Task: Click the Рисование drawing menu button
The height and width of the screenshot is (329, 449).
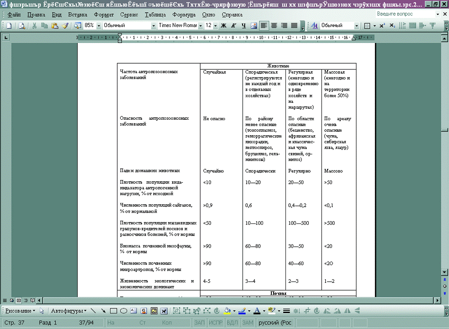Action: coord(21,311)
